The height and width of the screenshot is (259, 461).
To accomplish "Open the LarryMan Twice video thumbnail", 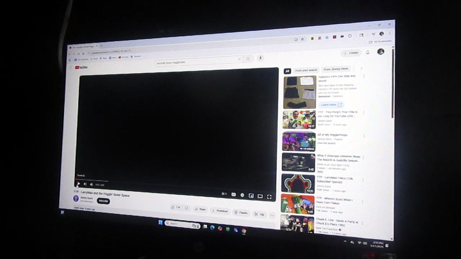I will pyautogui.click(x=298, y=184).
